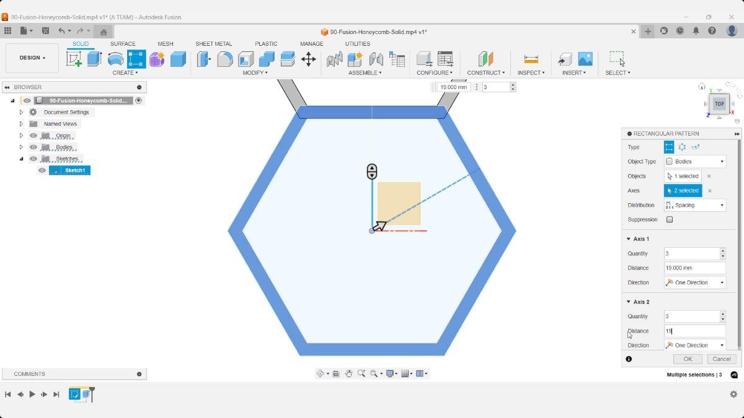Select the Measure icon under Inspect
This screenshot has height=418, width=744.
(x=530, y=58)
